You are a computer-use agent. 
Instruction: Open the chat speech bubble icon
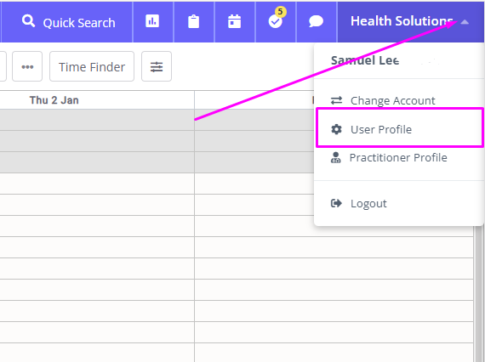(317, 21)
